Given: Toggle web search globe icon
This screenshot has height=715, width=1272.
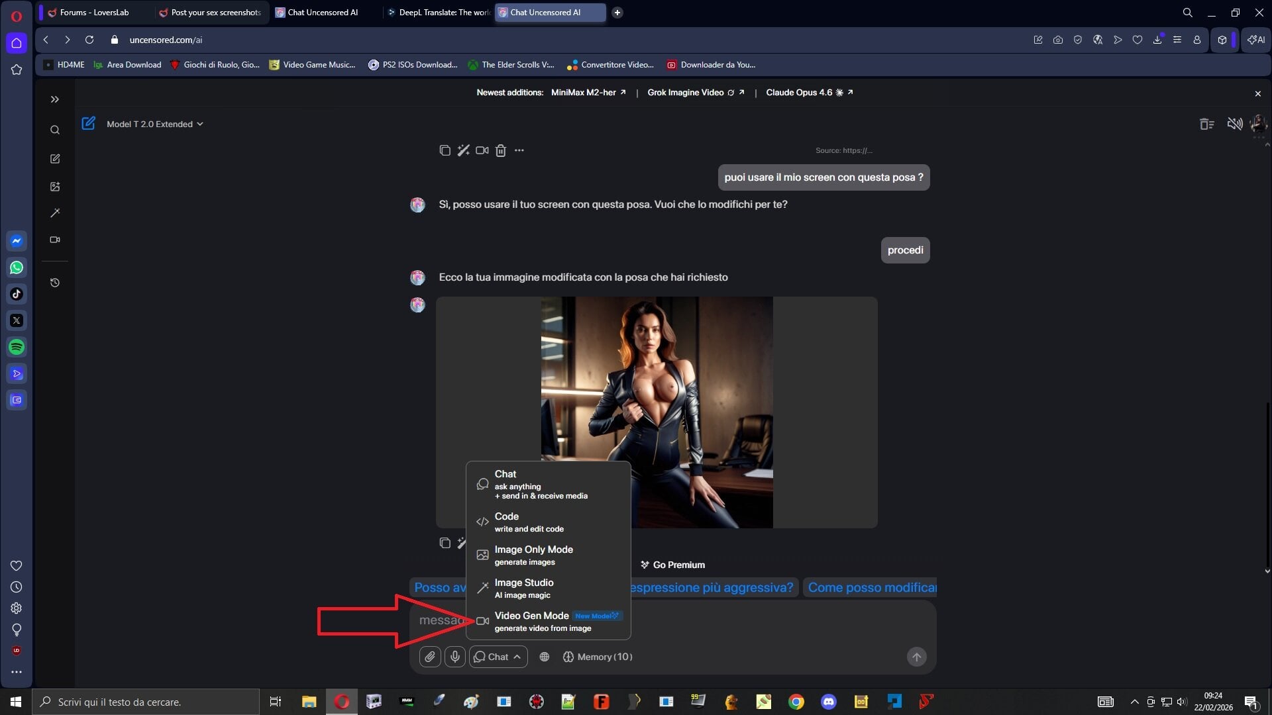Looking at the screenshot, I should pos(545,657).
